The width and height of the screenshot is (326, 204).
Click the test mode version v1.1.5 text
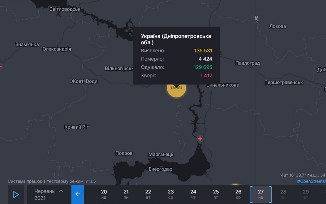pos(52,181)
